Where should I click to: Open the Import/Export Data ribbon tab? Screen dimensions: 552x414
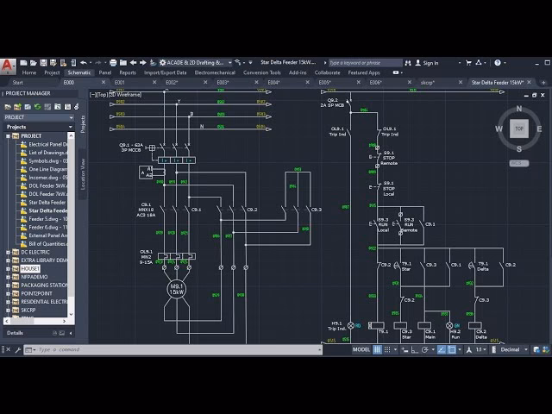pos(165,73)
